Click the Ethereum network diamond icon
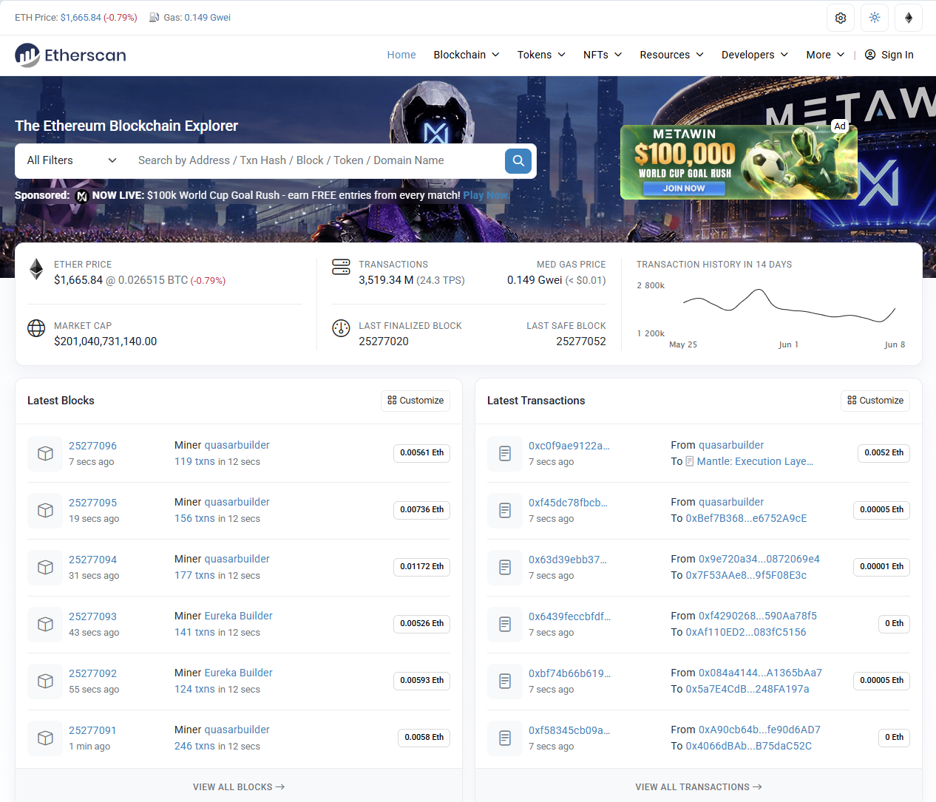This screenshot has width=936, height=802. (x=909, y=18)
